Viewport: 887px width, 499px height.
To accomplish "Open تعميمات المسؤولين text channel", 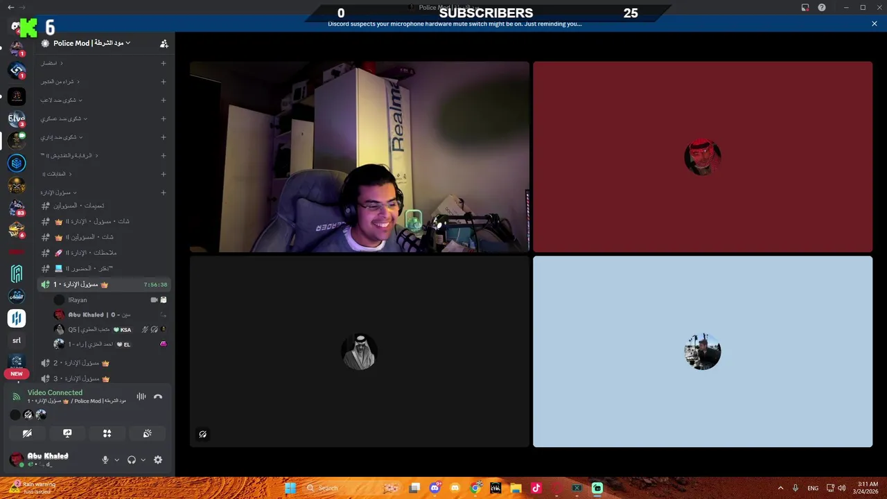I will [104, 206].
